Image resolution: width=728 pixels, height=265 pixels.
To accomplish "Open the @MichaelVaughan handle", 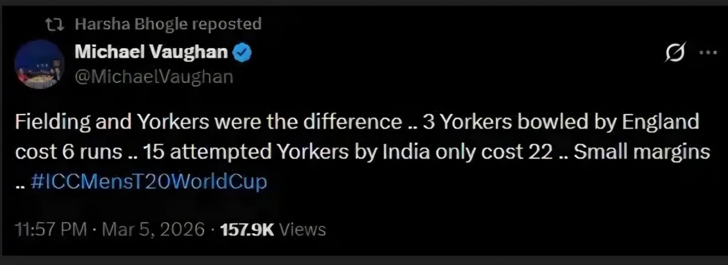I will [154, 77].
